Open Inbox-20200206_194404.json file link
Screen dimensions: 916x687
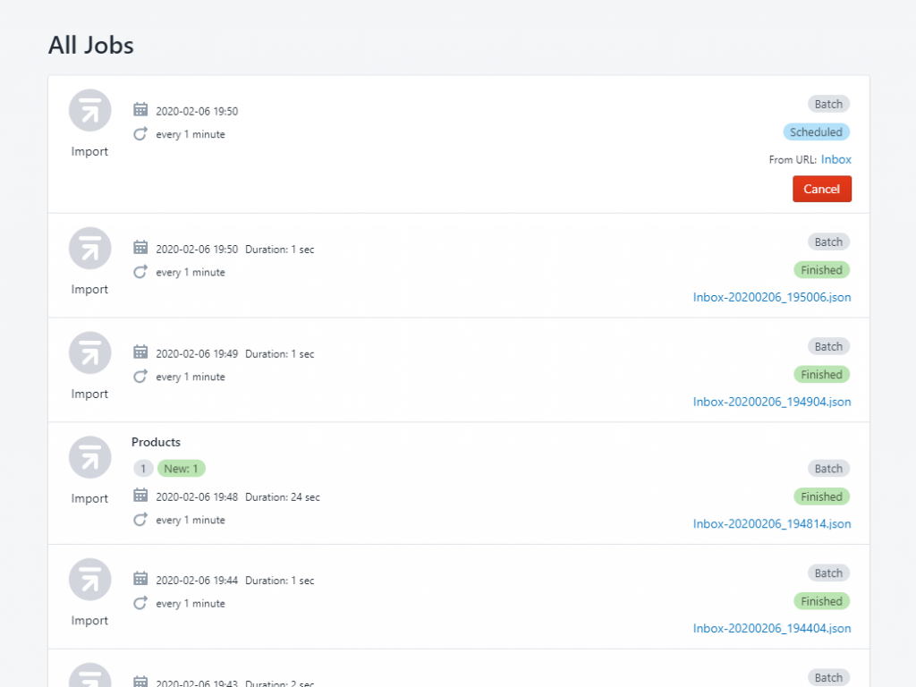(x=772, y=628)
